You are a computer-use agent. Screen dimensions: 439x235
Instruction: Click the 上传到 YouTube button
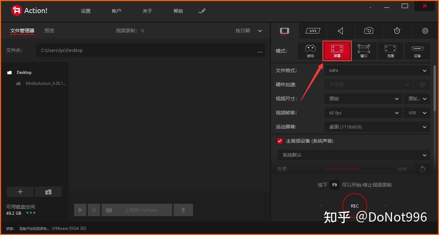point(137,210)
